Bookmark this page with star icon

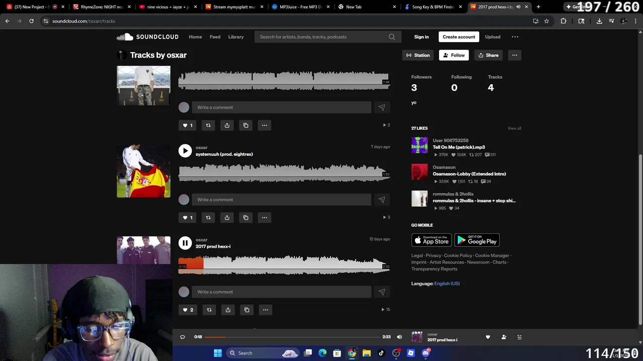(x=547, y=21)
